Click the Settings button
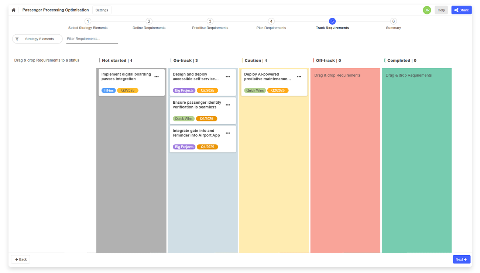 102,10
